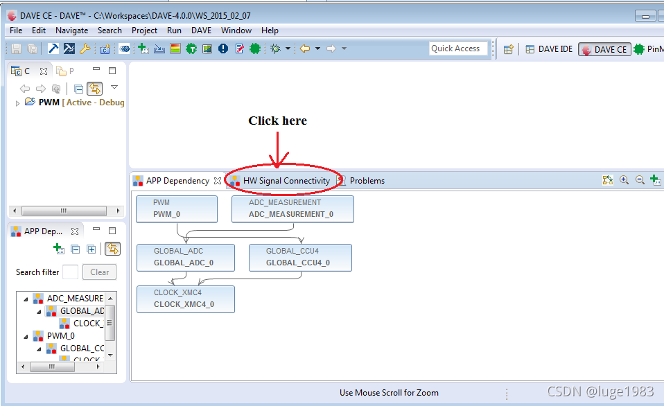The width and height of the screenshot is (664, 406).
Task: Open the Run menu
Action: coord(174,30)
